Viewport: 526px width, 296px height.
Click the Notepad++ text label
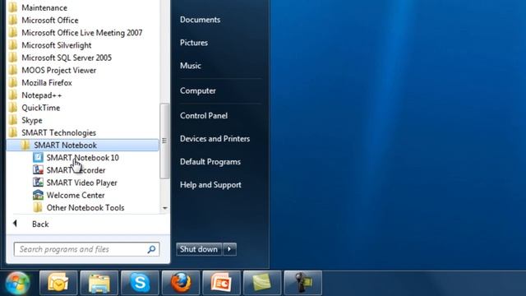click(x=42, y=95)
